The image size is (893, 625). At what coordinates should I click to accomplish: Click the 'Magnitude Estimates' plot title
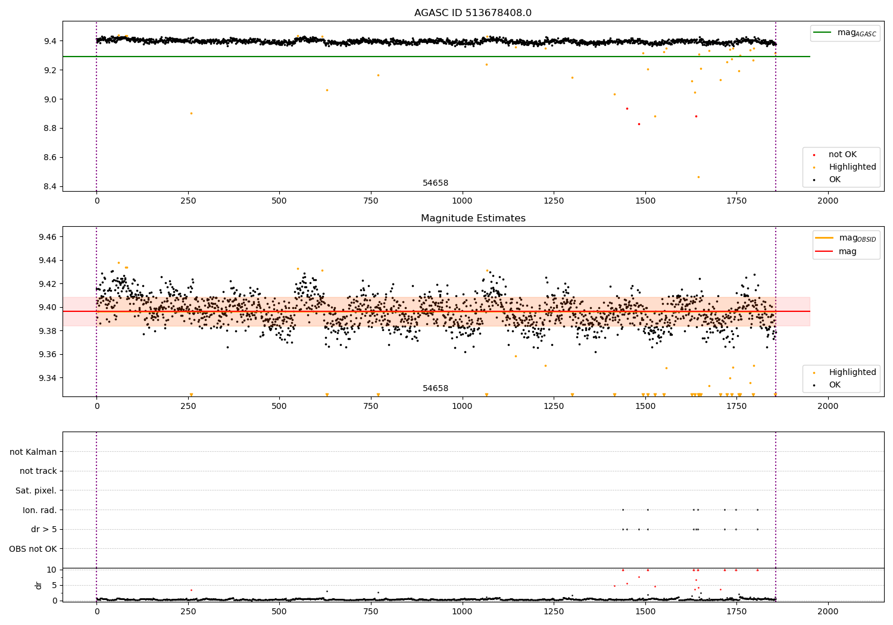(473, 218)
